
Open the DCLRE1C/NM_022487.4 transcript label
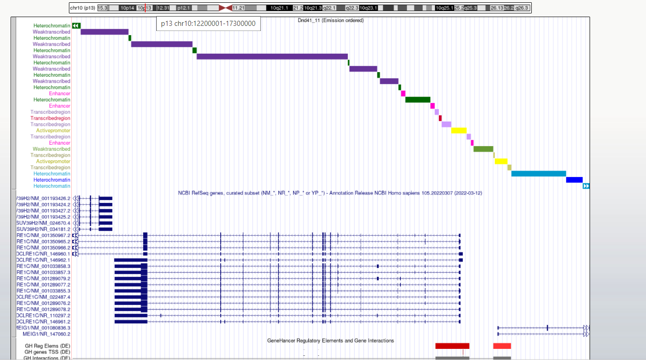[x=43, y=297]
